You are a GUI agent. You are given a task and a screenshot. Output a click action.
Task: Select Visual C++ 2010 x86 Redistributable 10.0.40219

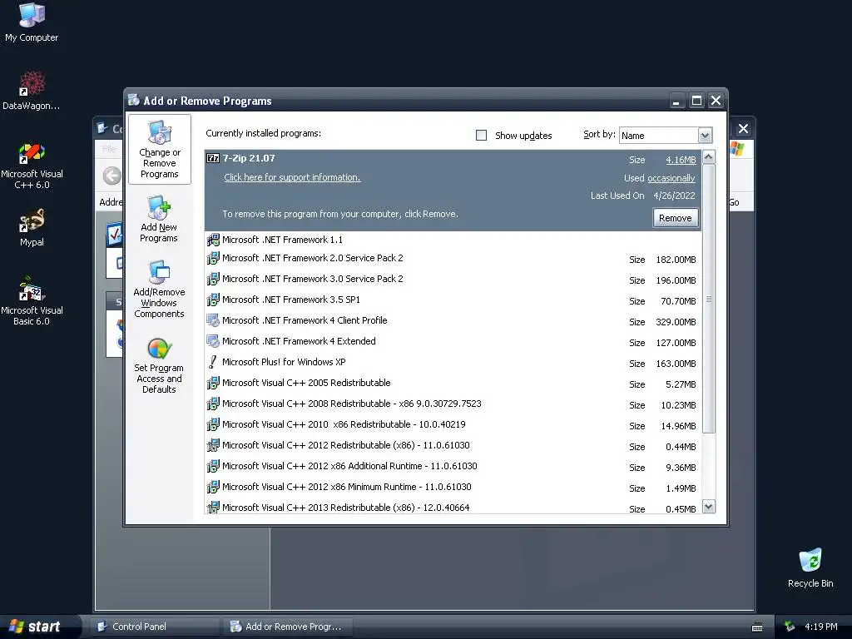[x=453, y=424]
